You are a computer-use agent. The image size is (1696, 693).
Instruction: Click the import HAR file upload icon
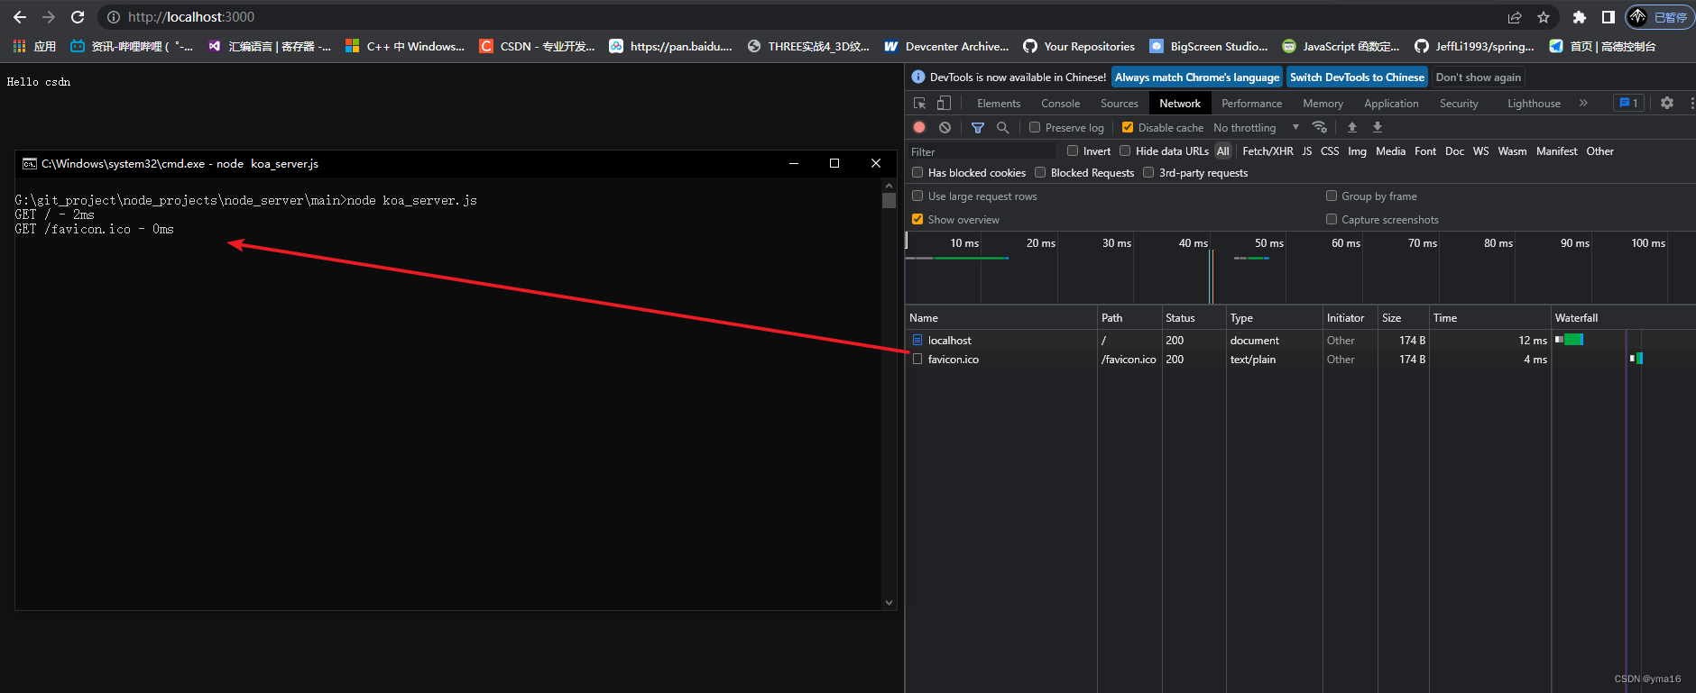1352,127
